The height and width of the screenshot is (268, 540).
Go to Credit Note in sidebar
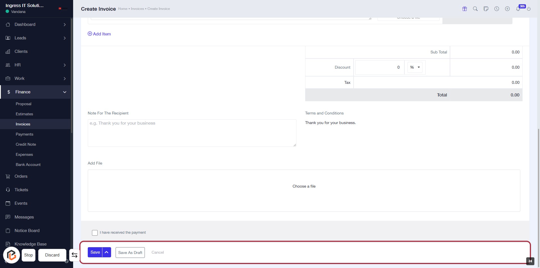26,144
